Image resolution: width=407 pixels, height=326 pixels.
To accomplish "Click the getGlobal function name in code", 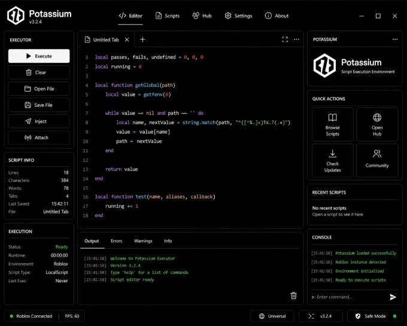I will (x=147, y=85).
